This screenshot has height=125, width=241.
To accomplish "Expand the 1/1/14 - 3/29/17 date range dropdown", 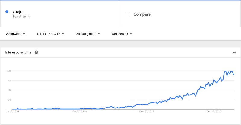I will pos(50,34).
